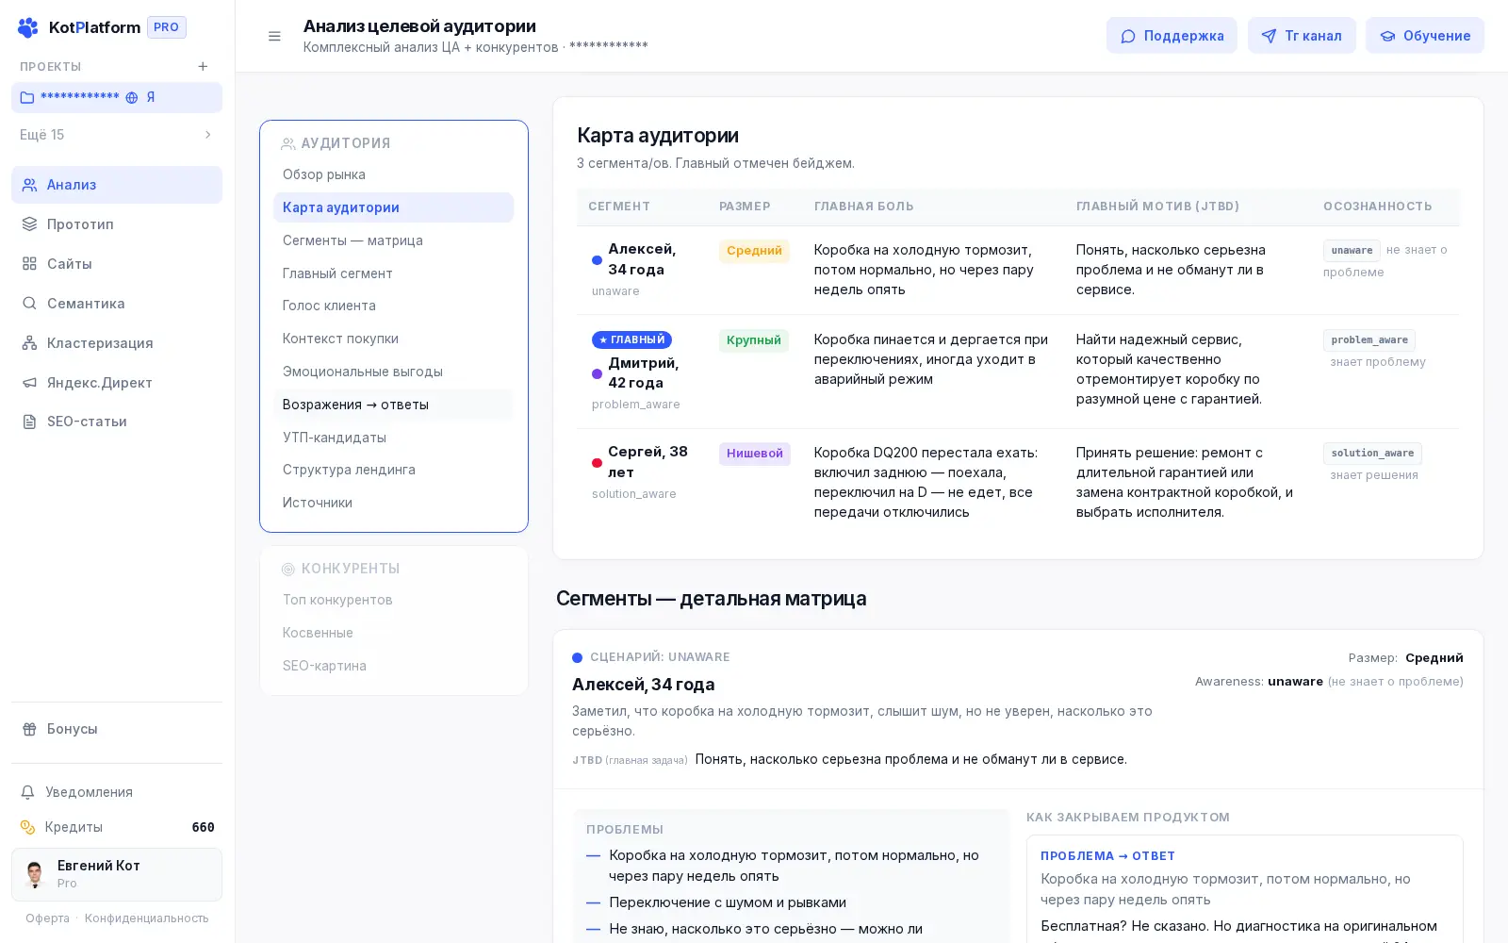Screen dimensions: 1508x943
Task: Click the Кредиты coins icon
Action: (x=28, y=827)
